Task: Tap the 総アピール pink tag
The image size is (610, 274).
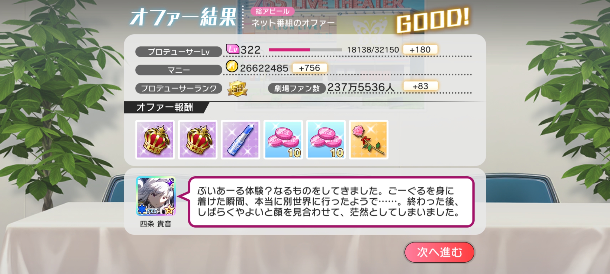Action: click(272, 11)
